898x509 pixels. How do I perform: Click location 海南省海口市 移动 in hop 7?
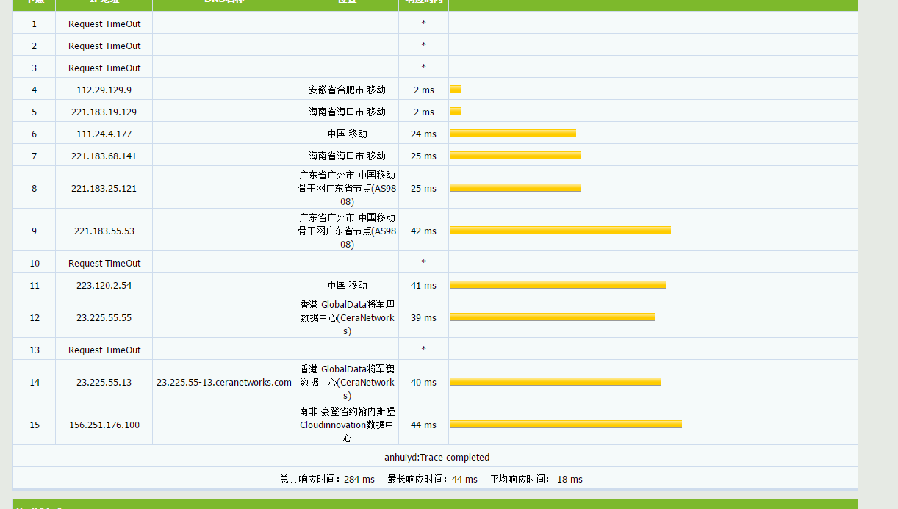[347, 156]
